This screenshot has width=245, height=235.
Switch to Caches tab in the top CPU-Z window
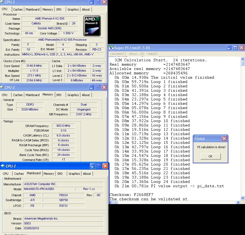(18, 9)
